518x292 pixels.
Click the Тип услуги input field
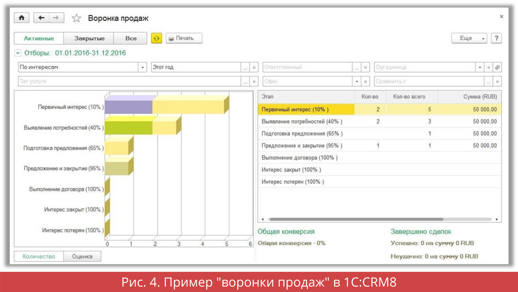(x=129, y=81)
